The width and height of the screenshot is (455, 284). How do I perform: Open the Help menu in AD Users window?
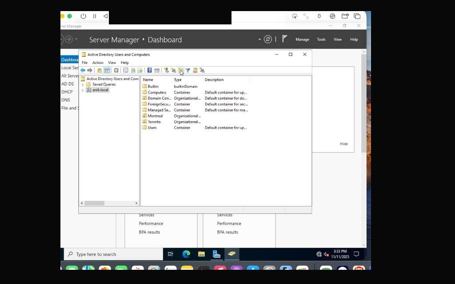pyautogui.click(x=124, y=63)
